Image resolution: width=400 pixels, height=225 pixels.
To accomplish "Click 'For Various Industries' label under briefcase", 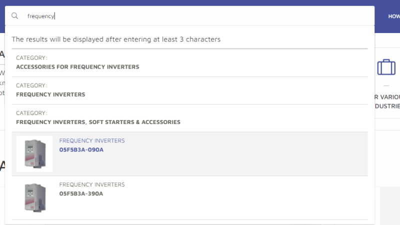I will point(387,101).
